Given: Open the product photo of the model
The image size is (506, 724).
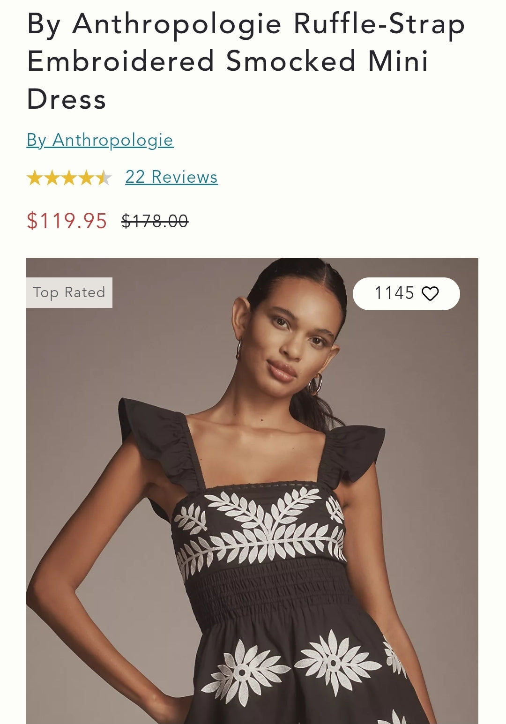Looking at the screenshot, I should tap(252, 491).
